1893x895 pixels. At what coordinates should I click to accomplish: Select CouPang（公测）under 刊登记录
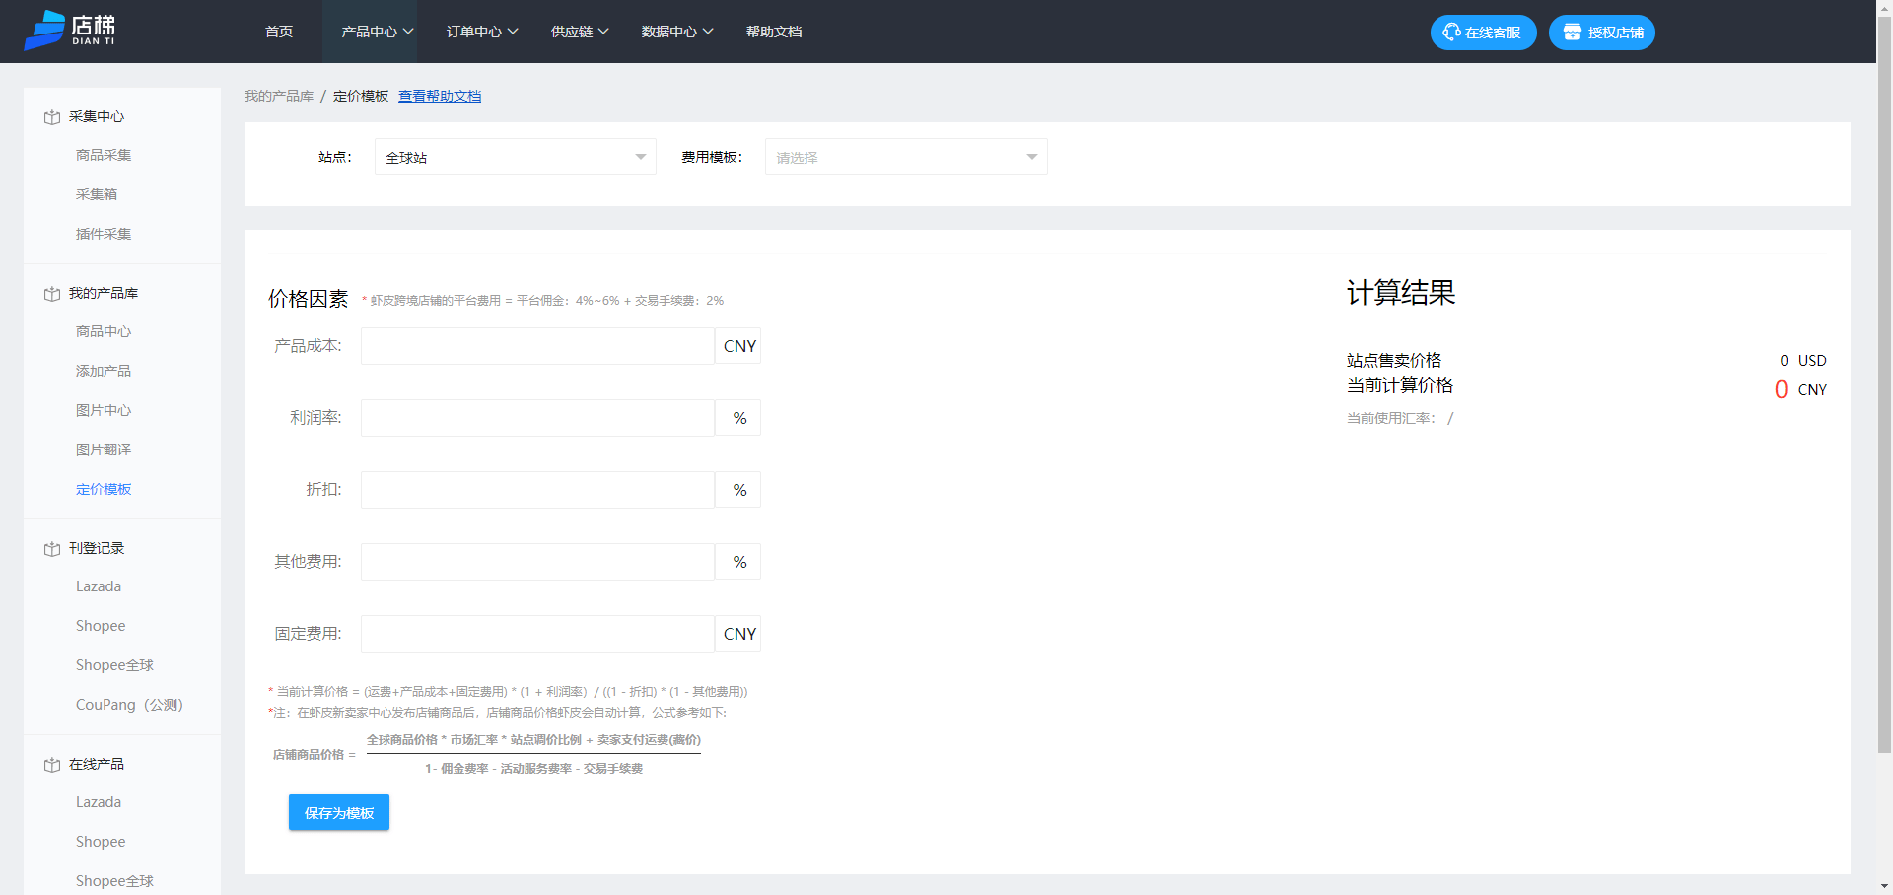[129, 704]
